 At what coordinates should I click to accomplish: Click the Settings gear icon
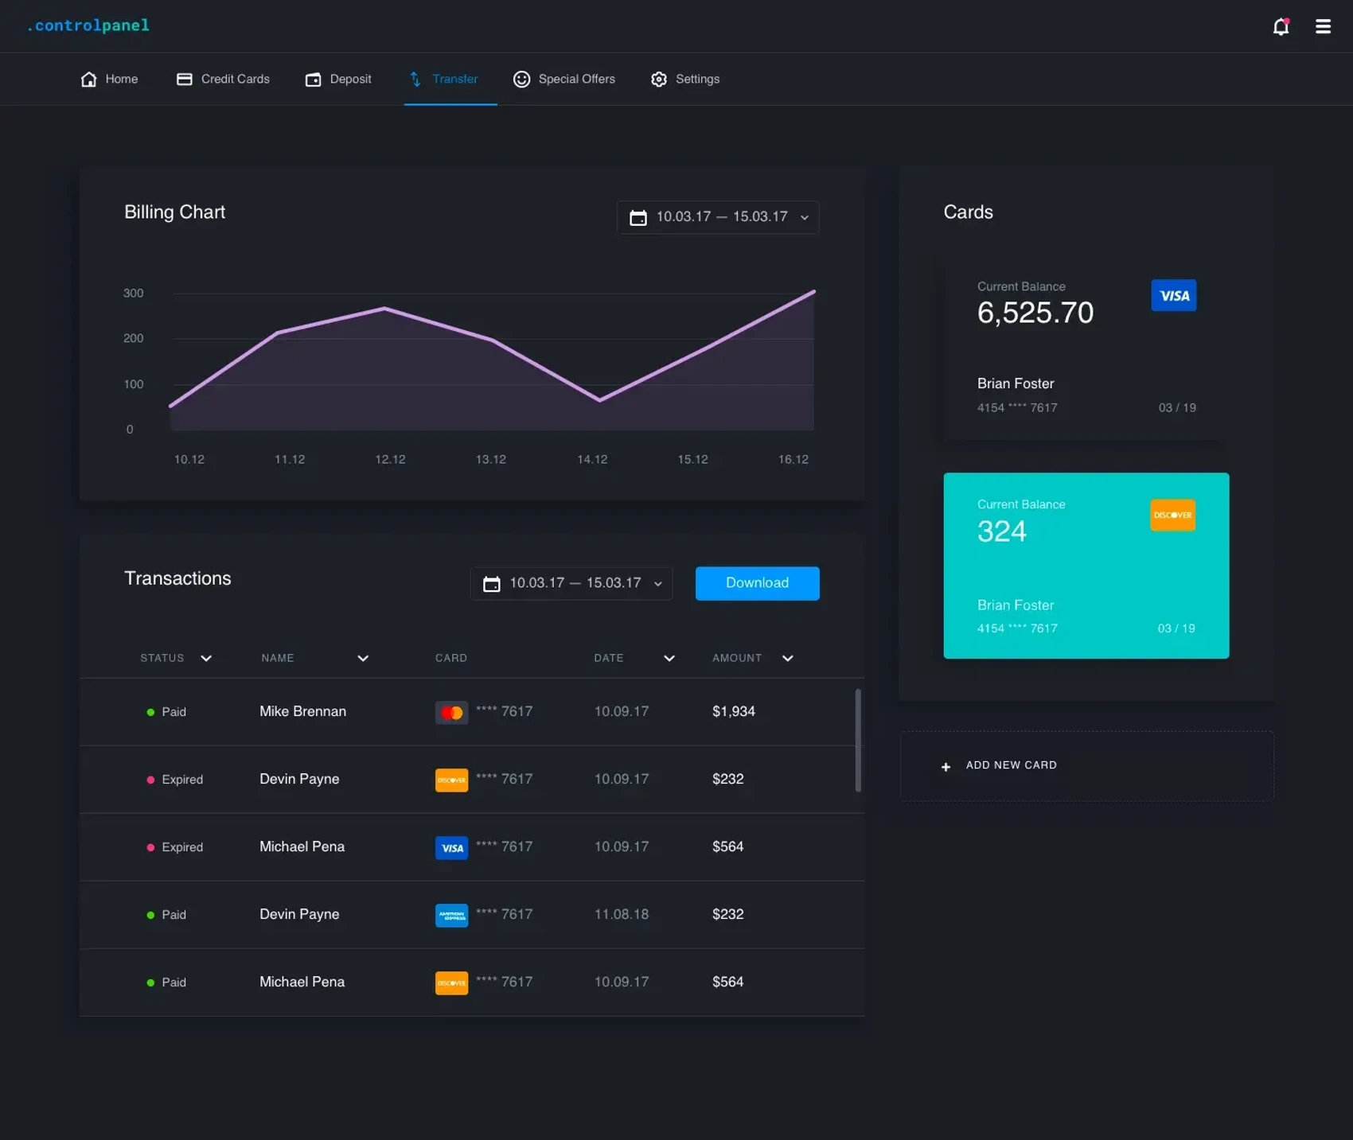[x=658, y=80]
